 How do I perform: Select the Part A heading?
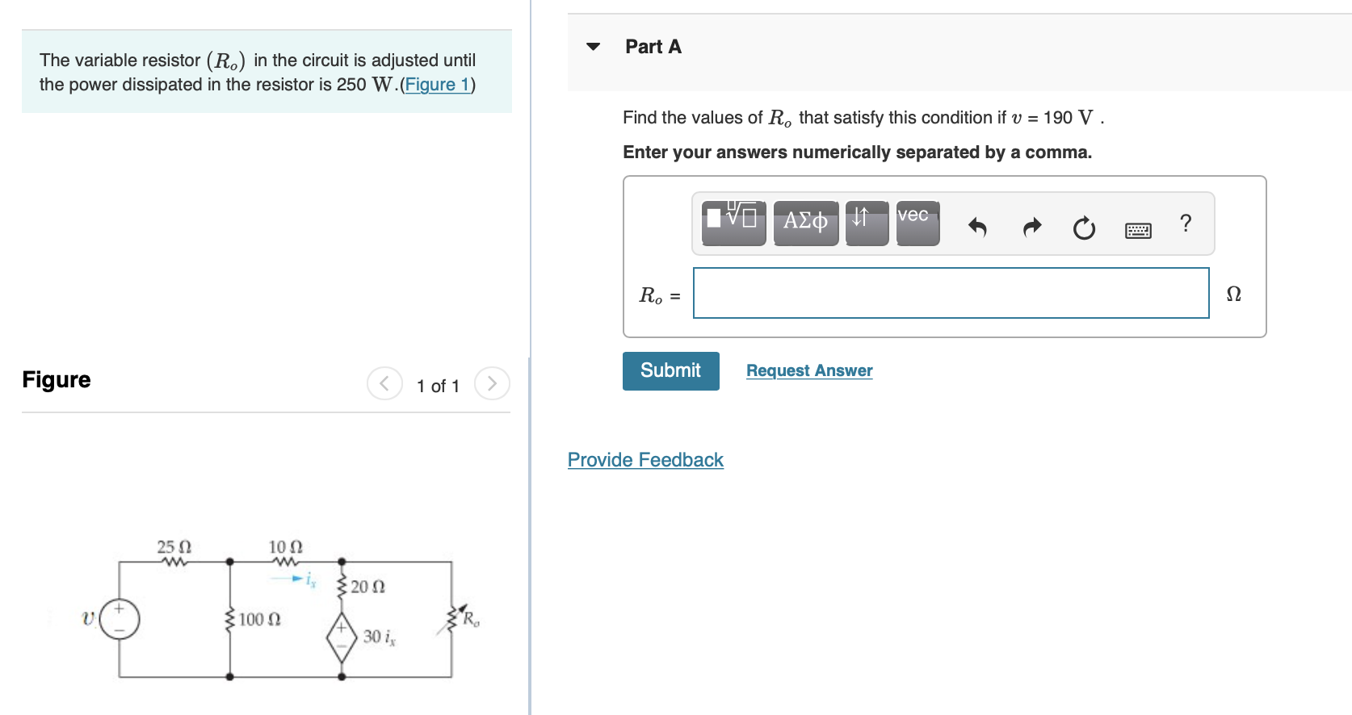coord(652,46)
